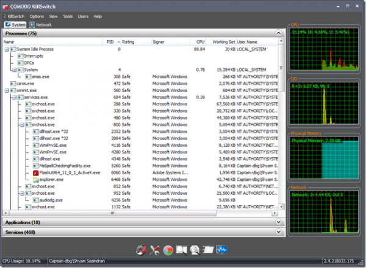This screenshot has width=366, height=268.
Task: Expand the Applications (18) panel
Action: [279, 222]
